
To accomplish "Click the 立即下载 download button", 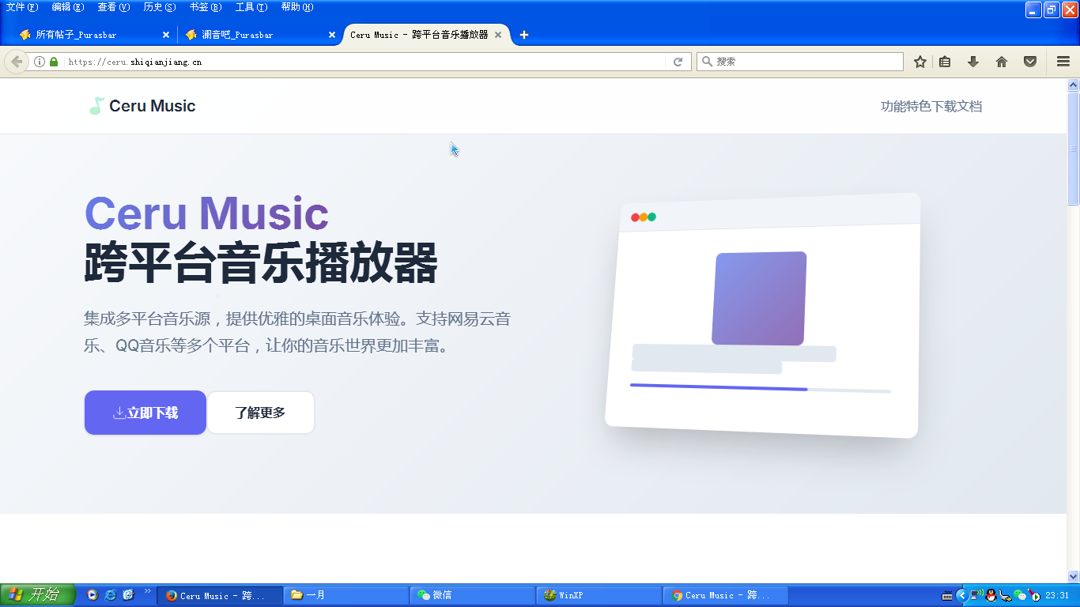I will (x=145, y=413).
